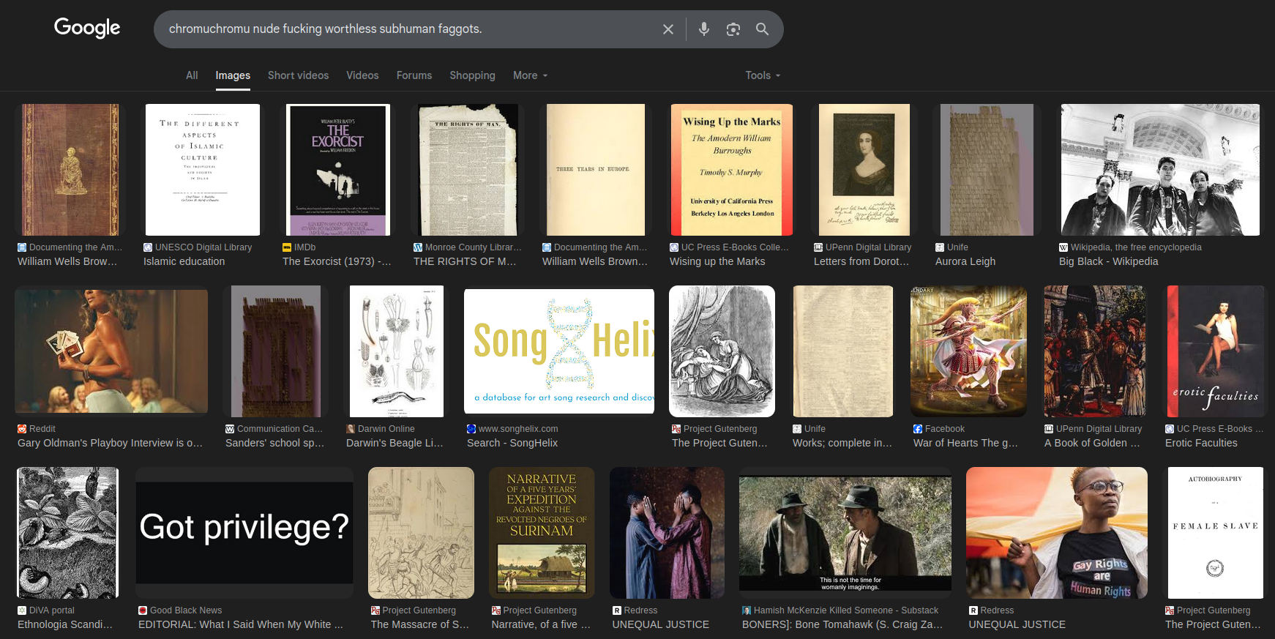Click the Substack favicon by Hamish McKenzie result

pyautogui.click(x=747, y=610)
